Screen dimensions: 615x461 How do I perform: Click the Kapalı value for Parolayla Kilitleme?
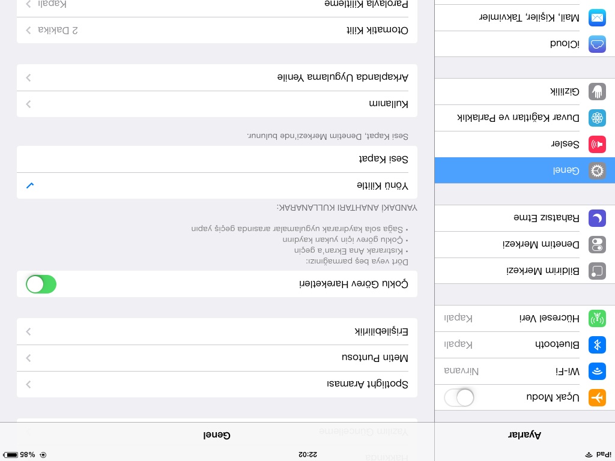(52, 4)
